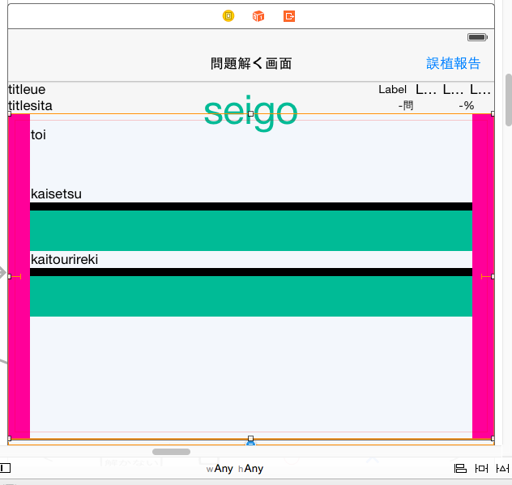Toggle the document outline panel icon
The image size is (512, 485).
[5, 468]
